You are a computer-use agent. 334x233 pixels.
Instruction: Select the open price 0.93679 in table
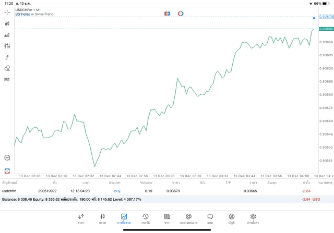click(173, 191)
